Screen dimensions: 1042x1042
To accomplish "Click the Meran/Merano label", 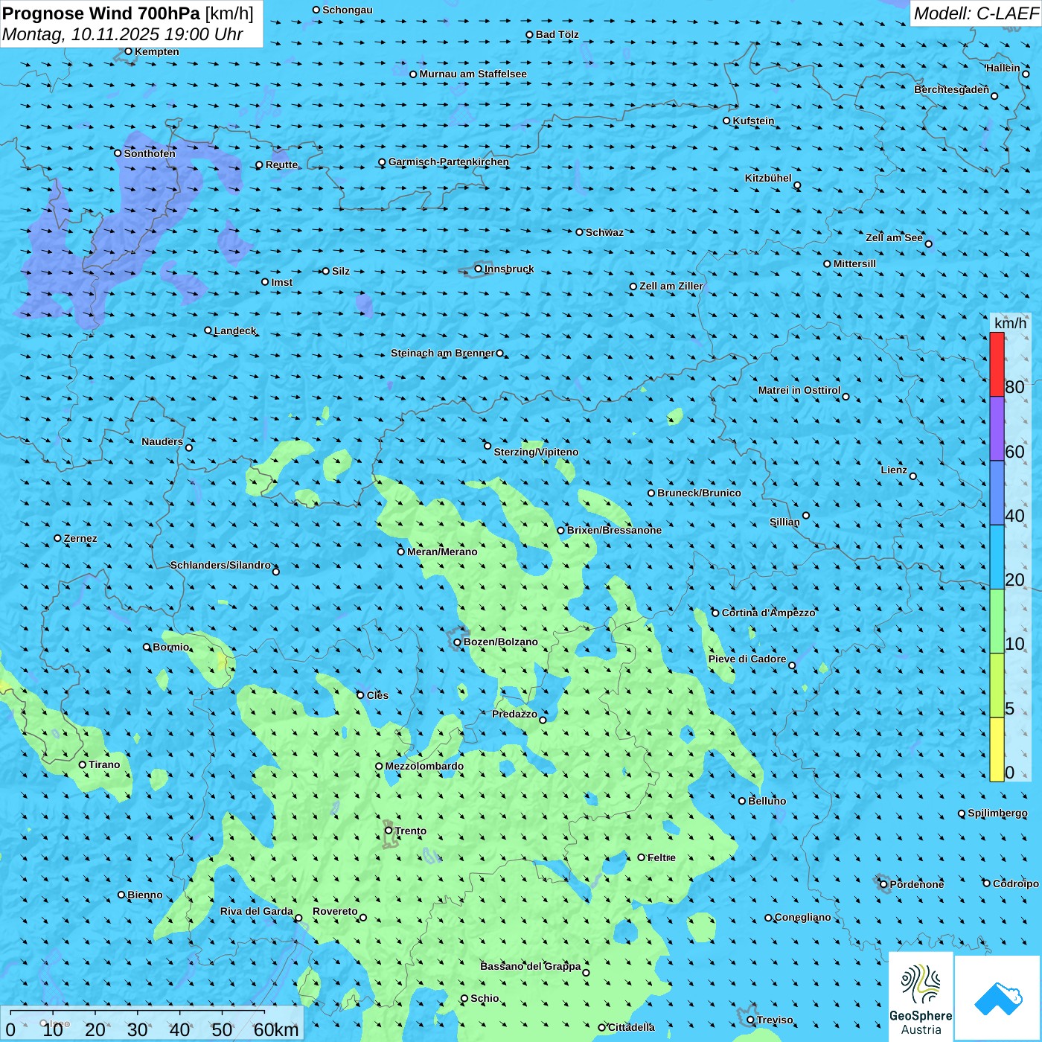I will (442, 552).
